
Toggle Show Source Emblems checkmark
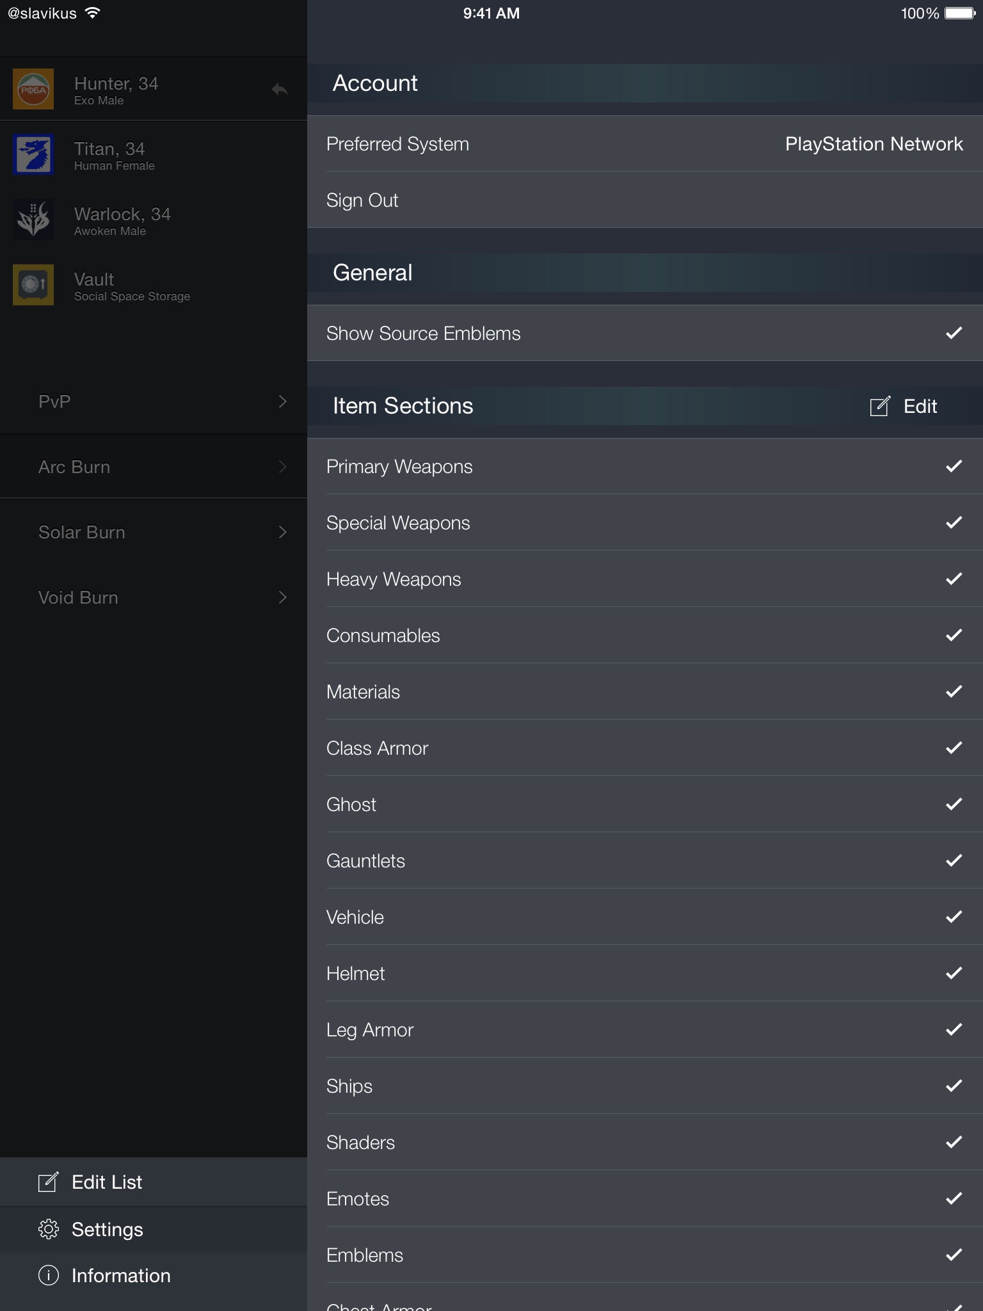954,333
